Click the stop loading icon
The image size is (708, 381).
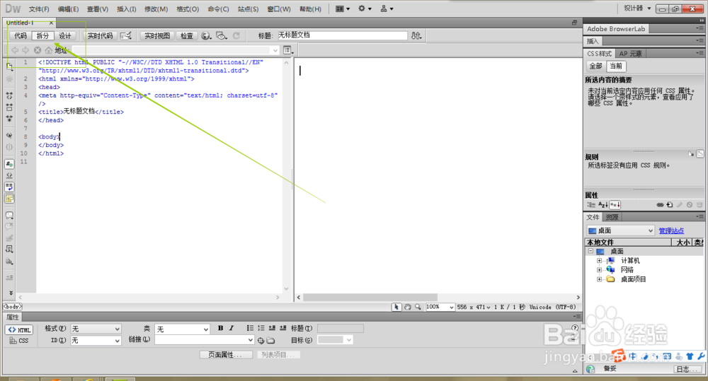click(x=38, y=50)
